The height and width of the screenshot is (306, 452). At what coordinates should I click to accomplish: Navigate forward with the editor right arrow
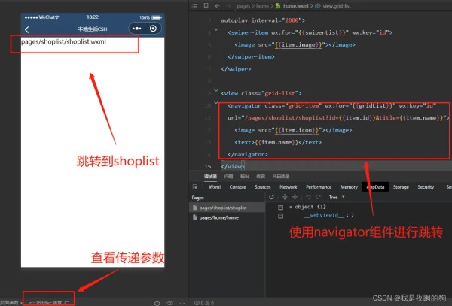(228, 6)
